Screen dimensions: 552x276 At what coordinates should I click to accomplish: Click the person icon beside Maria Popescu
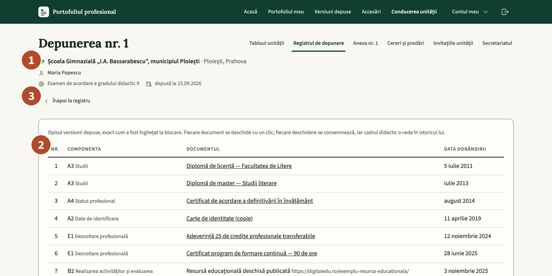(x=41, y=73)
